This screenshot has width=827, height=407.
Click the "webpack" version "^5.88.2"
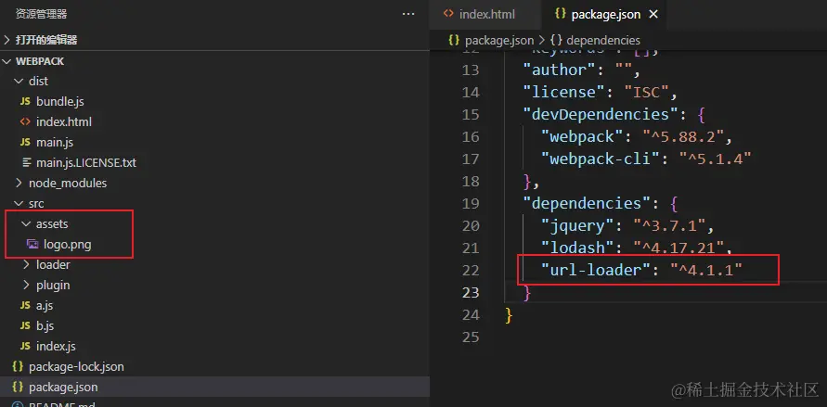tap(683, 137)
